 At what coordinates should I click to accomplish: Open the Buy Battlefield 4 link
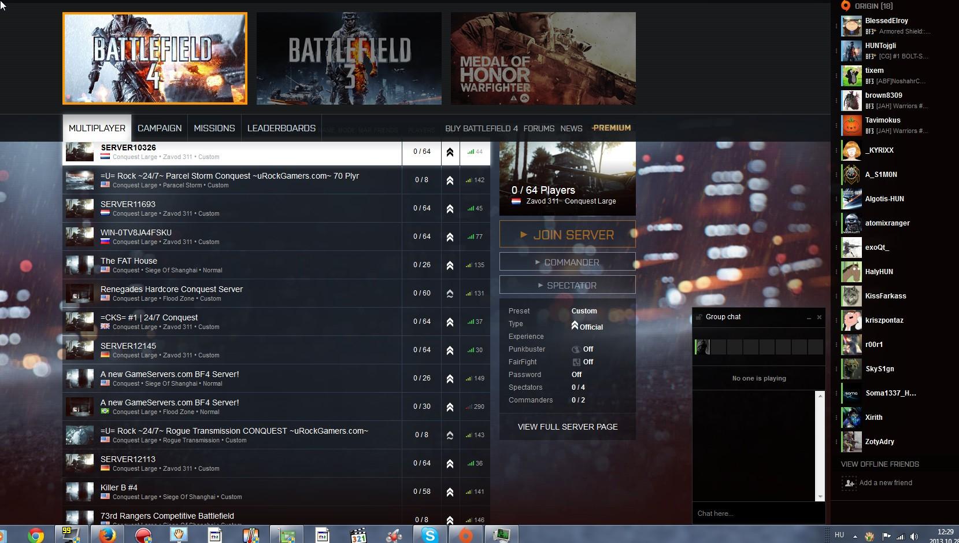[482, 128]
